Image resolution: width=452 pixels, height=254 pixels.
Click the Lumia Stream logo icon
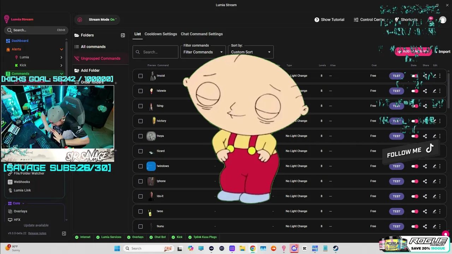click(6, 19)
